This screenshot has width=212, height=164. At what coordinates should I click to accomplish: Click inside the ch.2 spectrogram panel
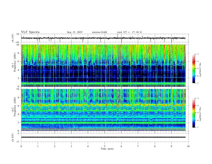103,110
